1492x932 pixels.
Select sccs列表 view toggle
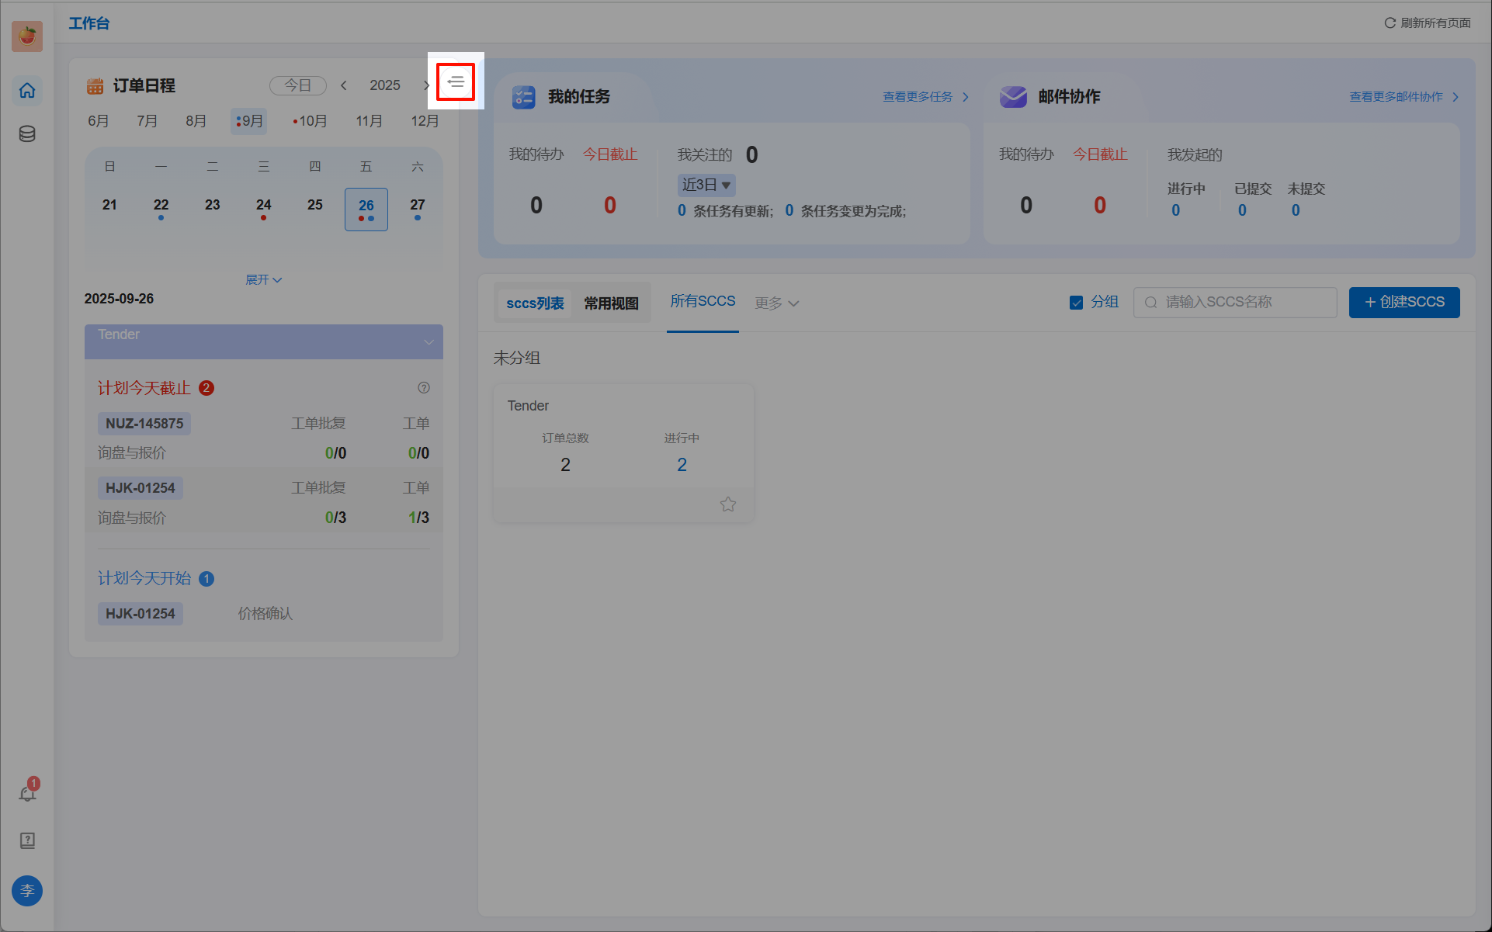tap(535, 303)
